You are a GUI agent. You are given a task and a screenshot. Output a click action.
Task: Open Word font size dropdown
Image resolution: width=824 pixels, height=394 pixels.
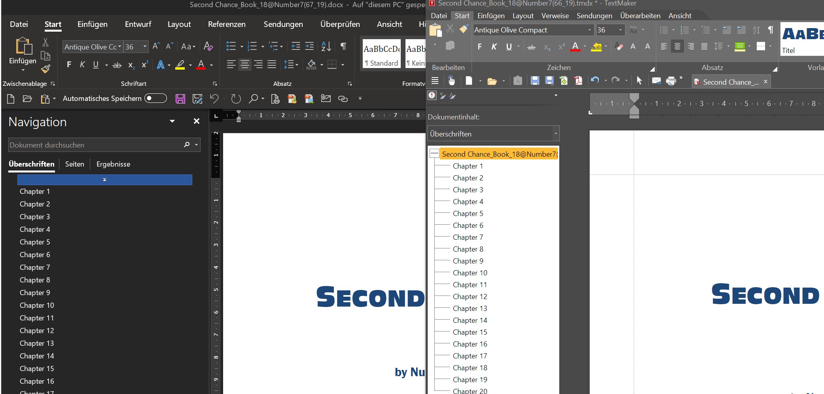[x=145, y=46]
